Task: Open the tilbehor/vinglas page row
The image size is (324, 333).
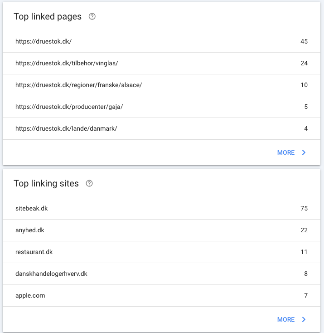Action: click(x=161, y=63)
